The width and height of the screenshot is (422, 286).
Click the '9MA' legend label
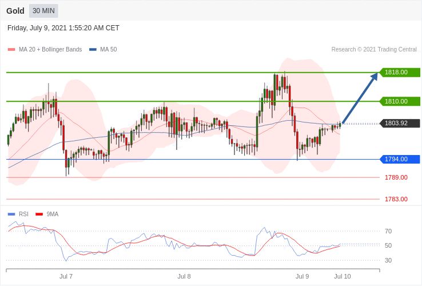pyautogui.click(x=53, y=214)
